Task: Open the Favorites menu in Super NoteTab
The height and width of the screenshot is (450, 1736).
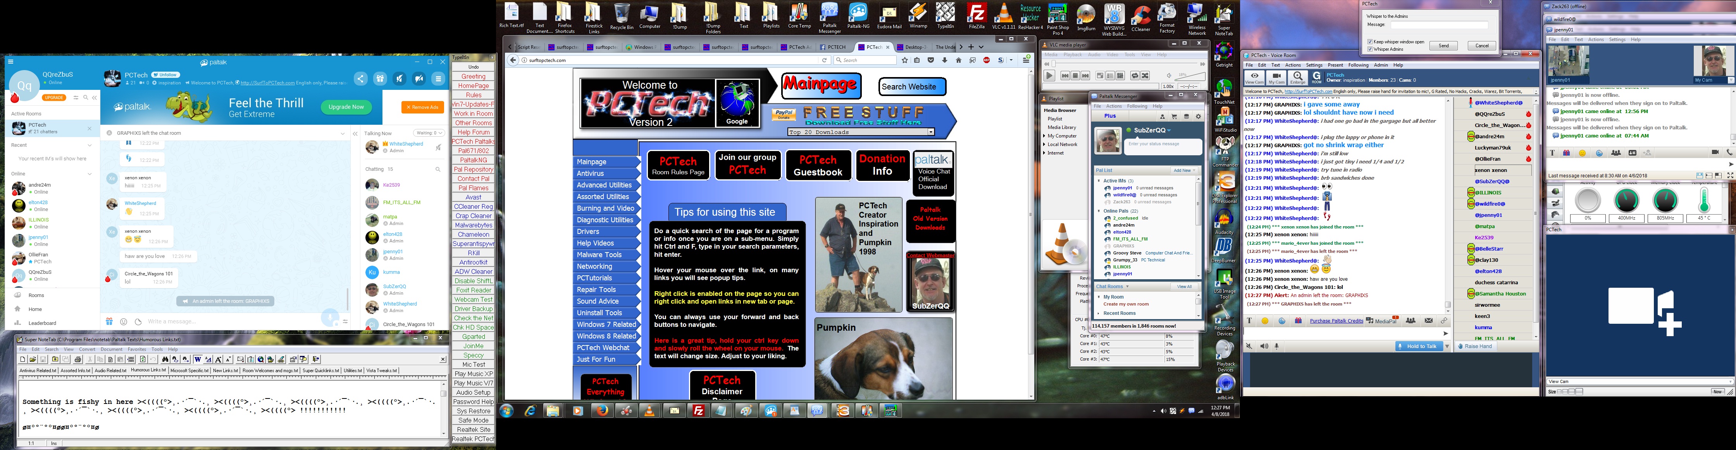Action: click(x=137, y=350)
